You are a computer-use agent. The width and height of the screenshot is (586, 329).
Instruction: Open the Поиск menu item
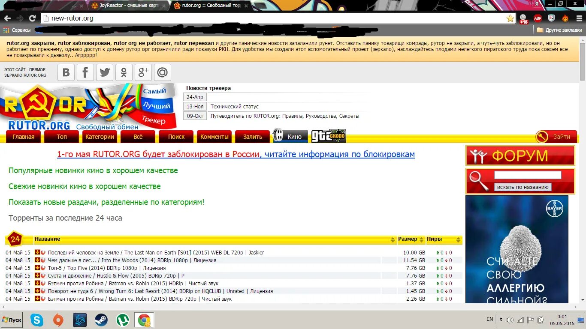(176, 137)
